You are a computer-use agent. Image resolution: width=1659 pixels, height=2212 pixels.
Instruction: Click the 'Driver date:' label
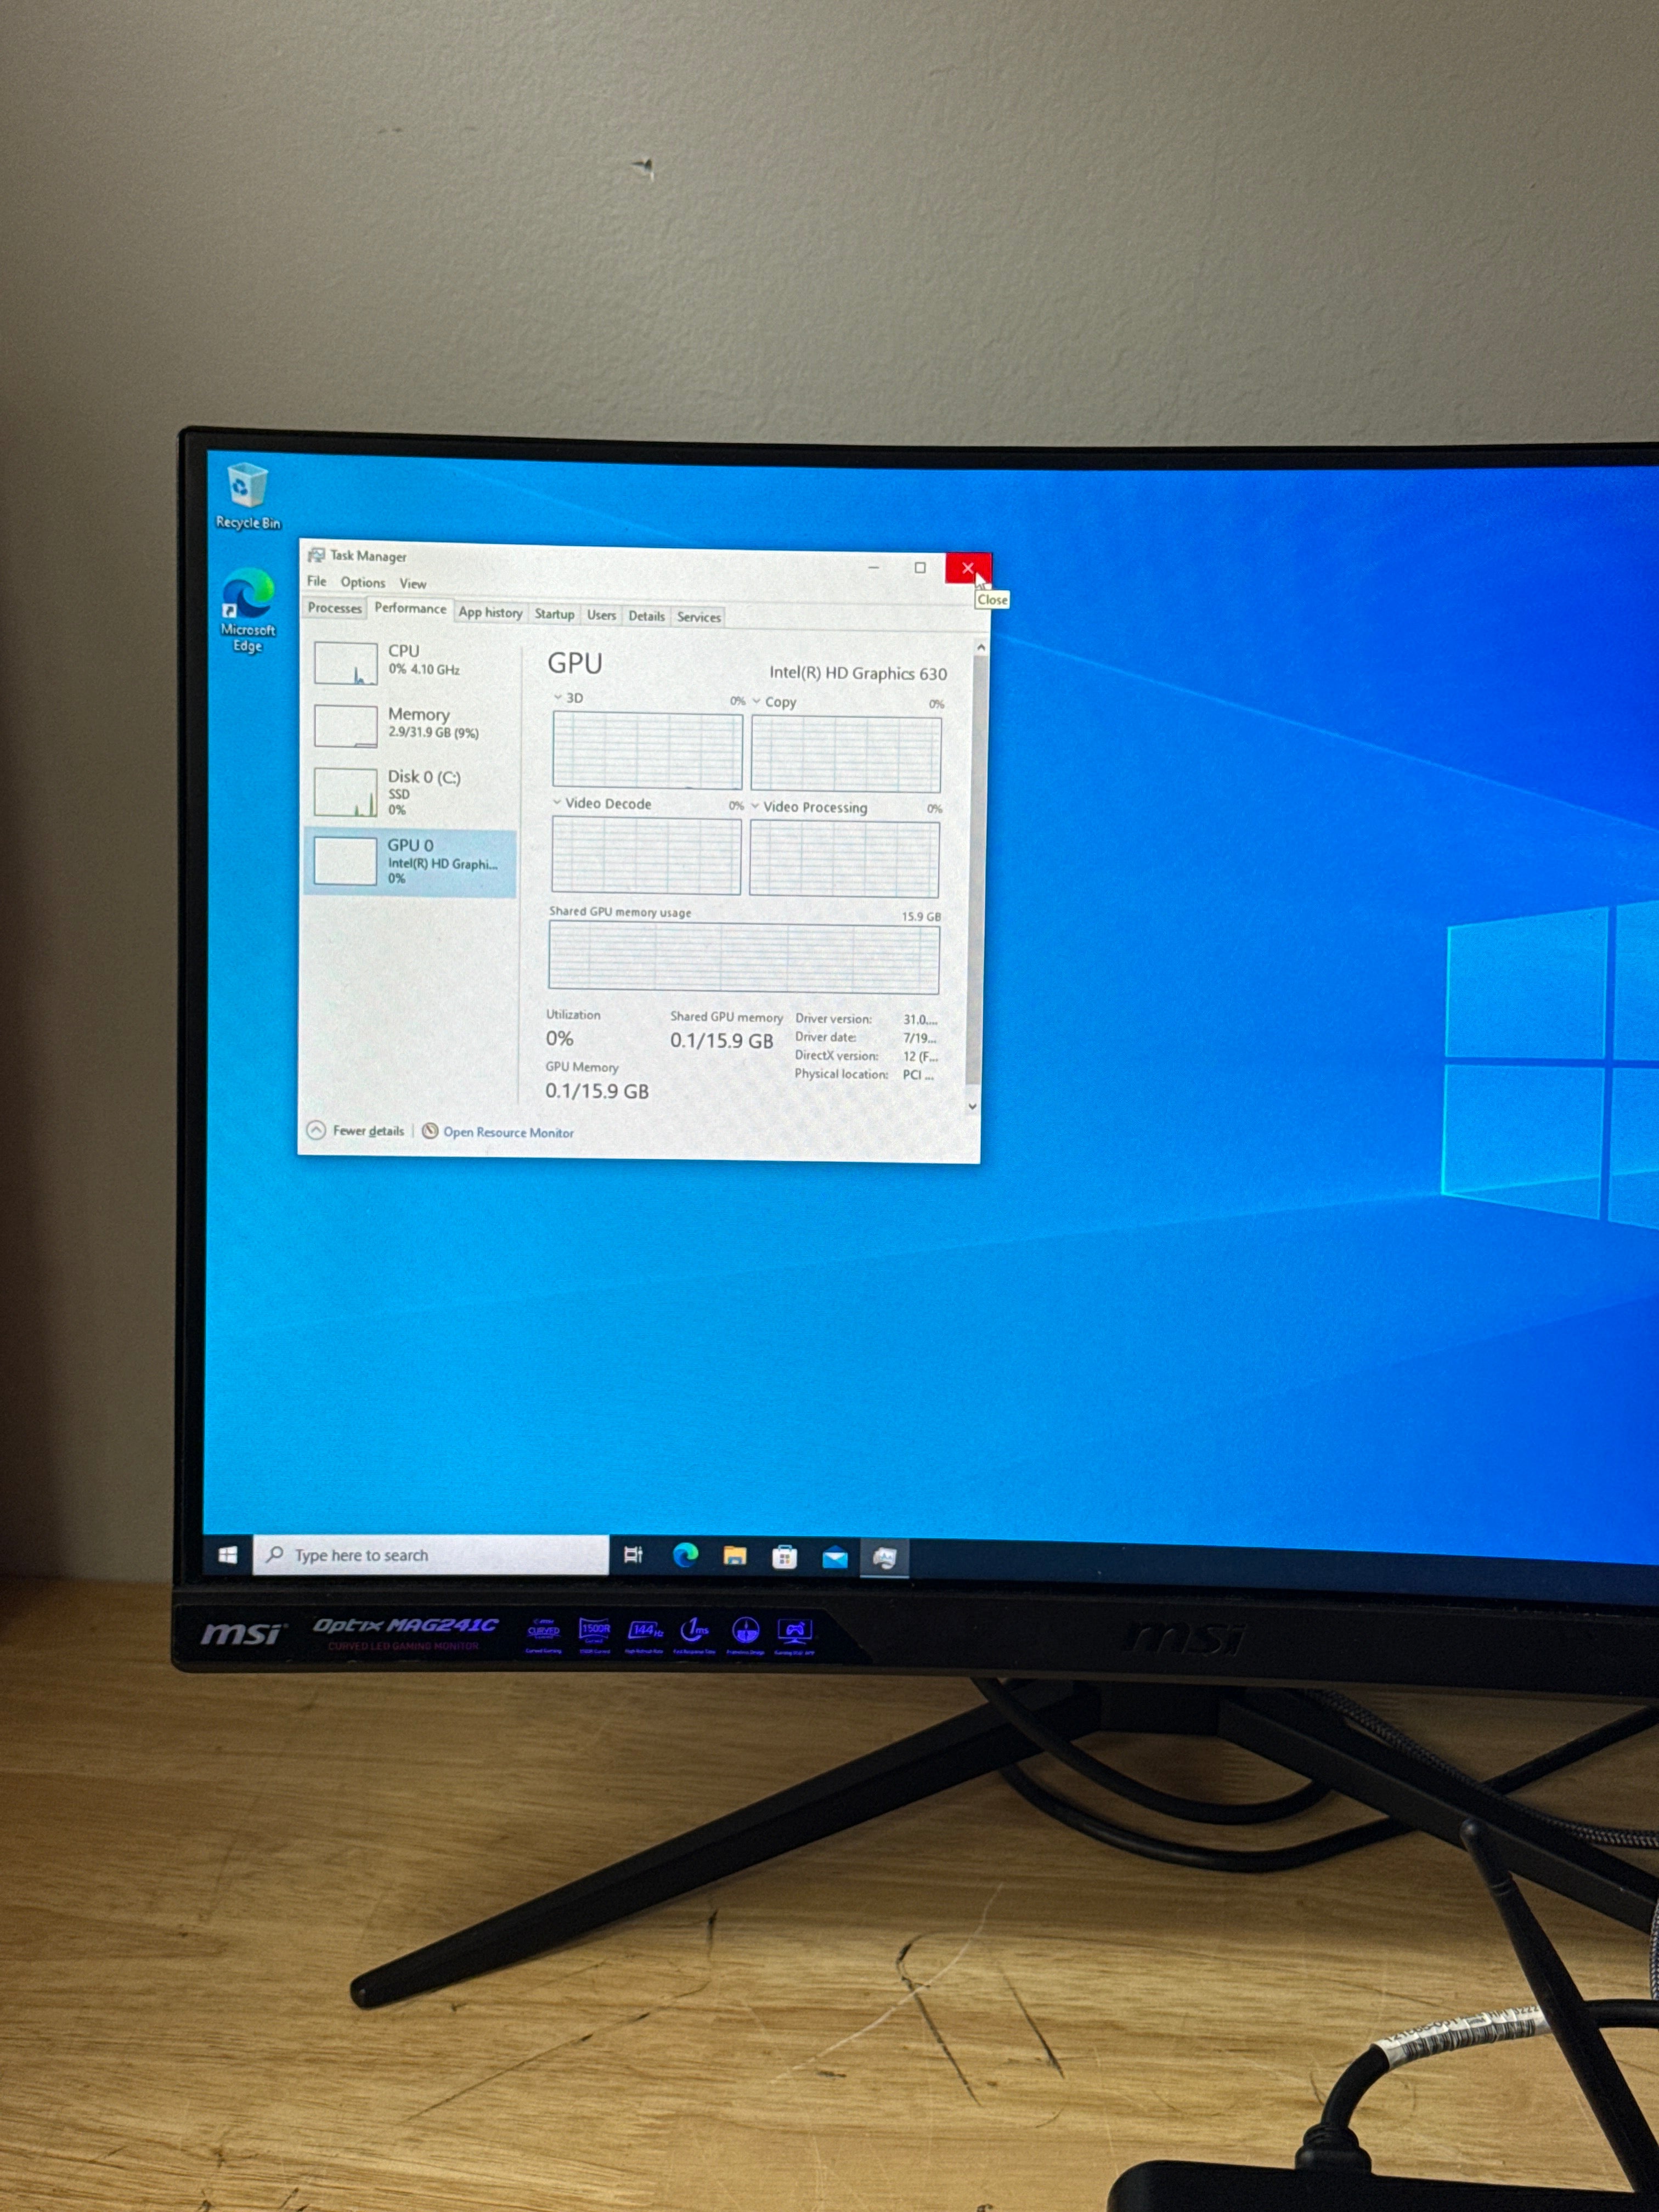point(825,1037)
